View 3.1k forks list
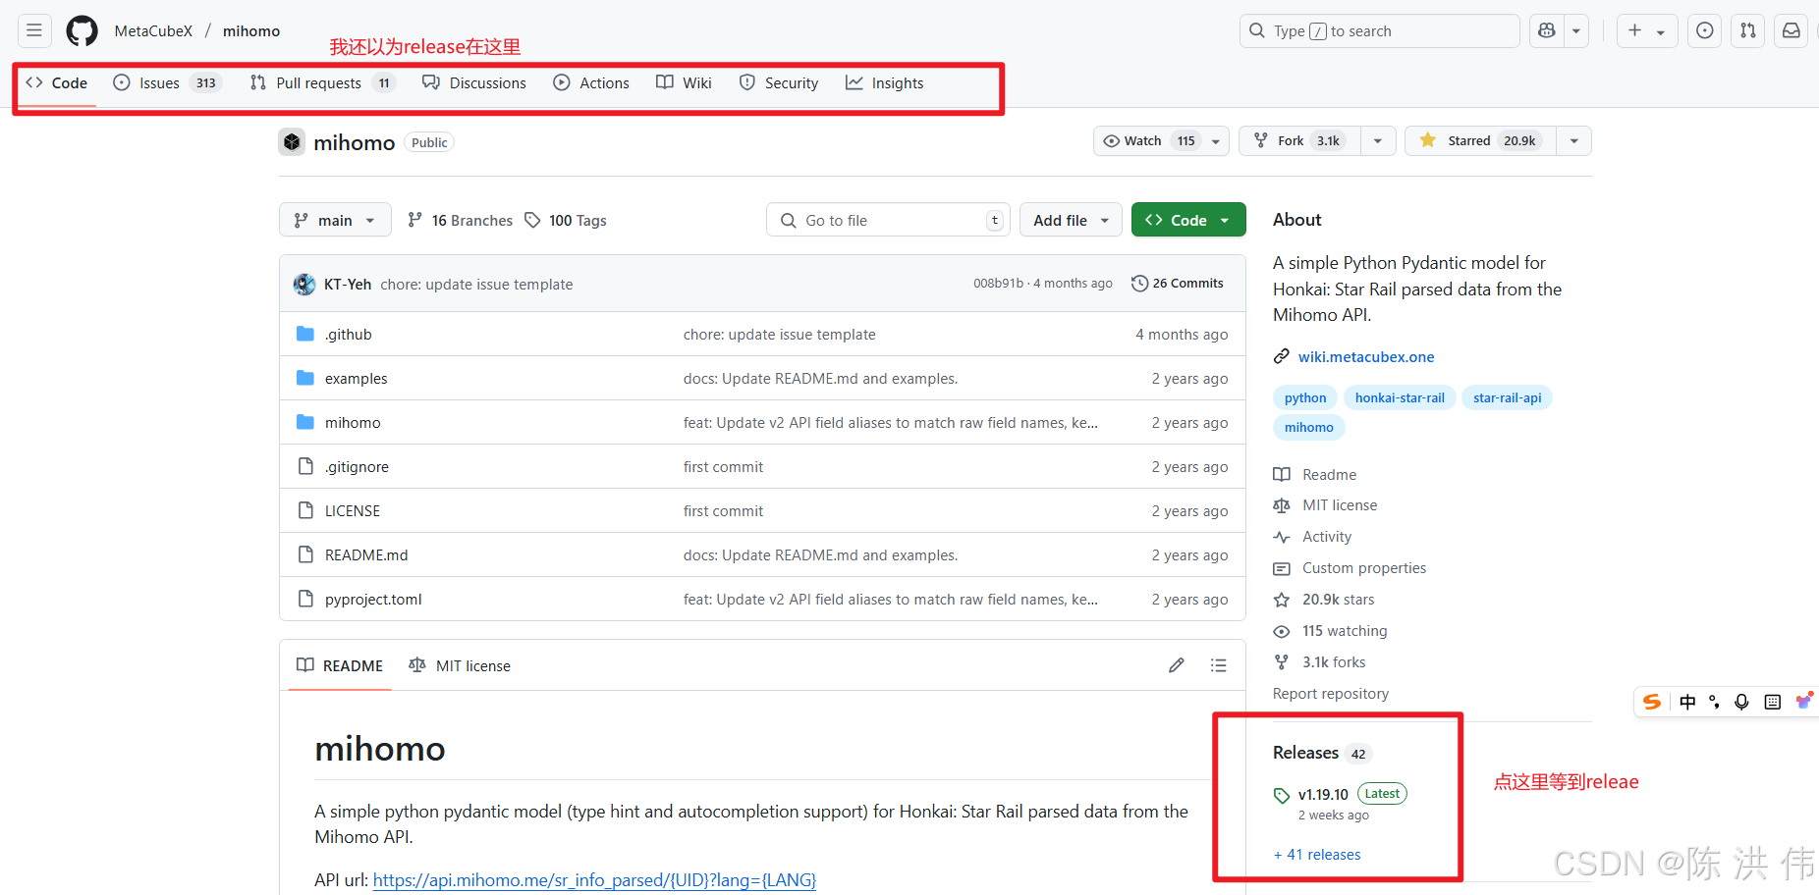 coord(1320,662)
